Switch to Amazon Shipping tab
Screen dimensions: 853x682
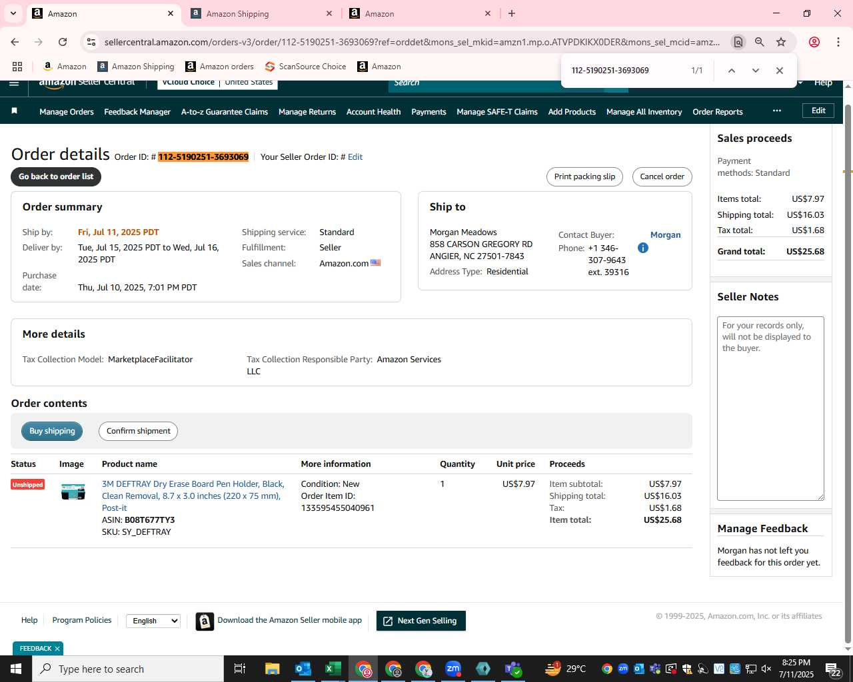[x=261, y=13]
